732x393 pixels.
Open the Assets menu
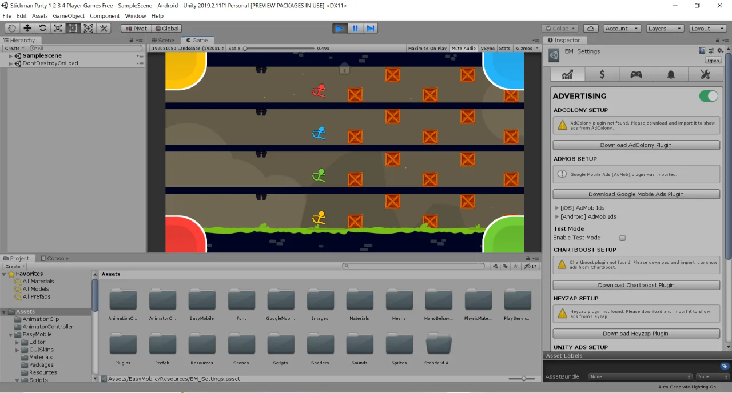[x=39, y=16]
